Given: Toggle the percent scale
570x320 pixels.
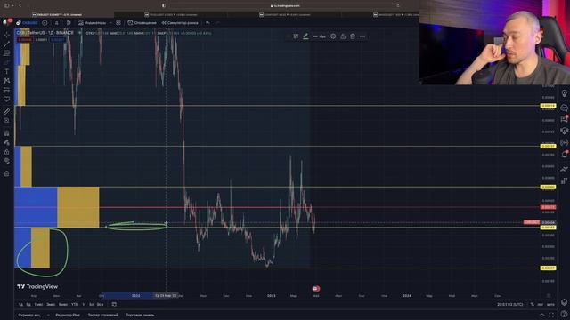Looking at the screenshot, I should [x=533, y=304].
